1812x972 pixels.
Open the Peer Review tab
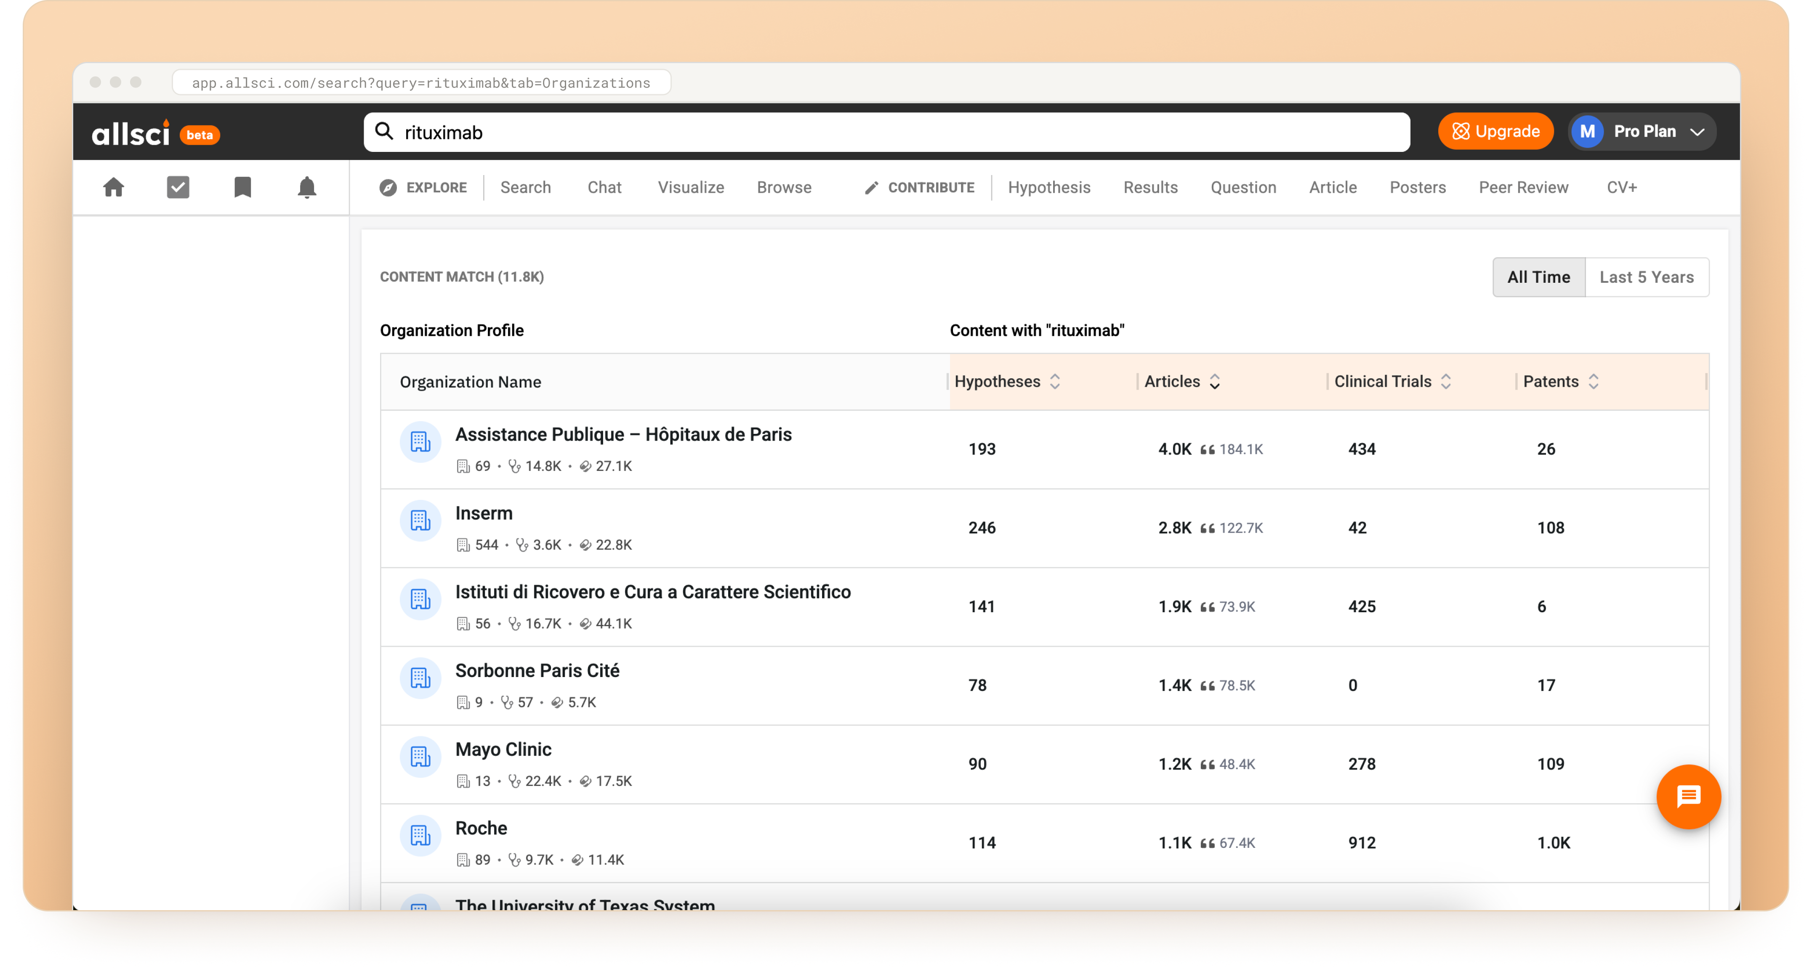pyautogui.click(x=1524, y=188)
